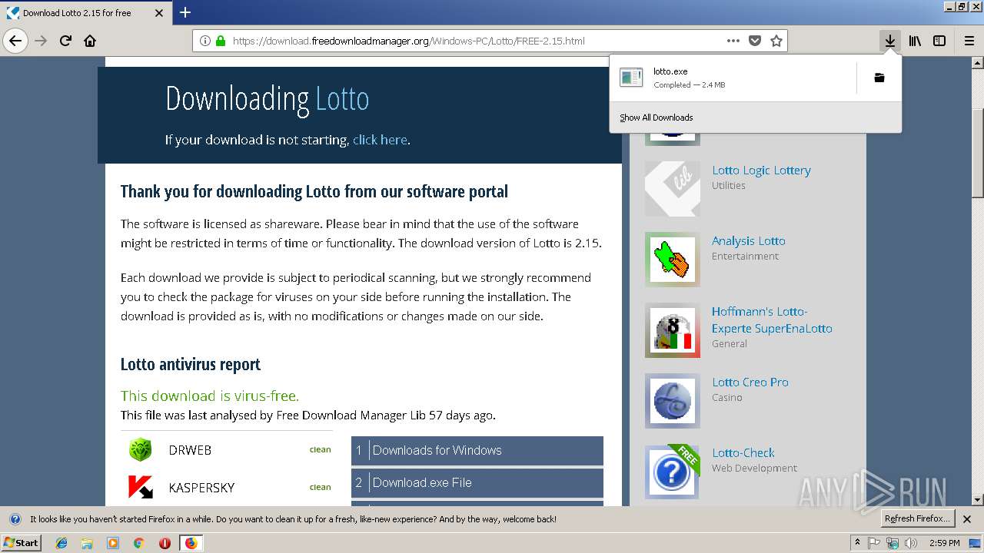984x553 pixels.
Task: Open the lotto.exe completed download entry
Action: 733,78
